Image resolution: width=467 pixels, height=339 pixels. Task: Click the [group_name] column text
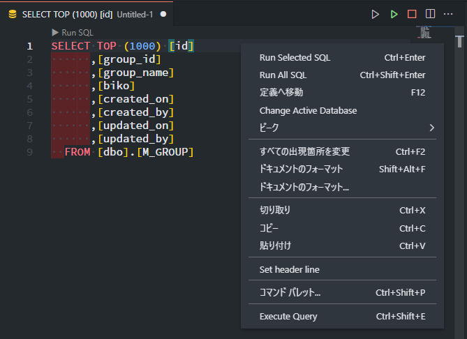click(x=136, y=73)
